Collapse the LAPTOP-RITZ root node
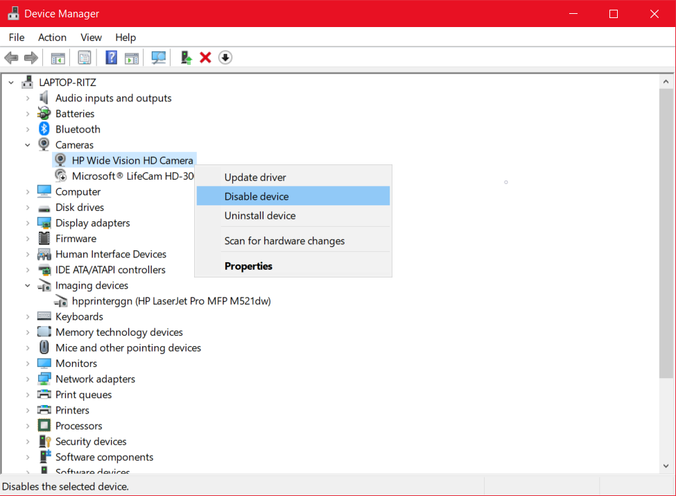The height and width of the screenshot is (496, 676). 11,83
